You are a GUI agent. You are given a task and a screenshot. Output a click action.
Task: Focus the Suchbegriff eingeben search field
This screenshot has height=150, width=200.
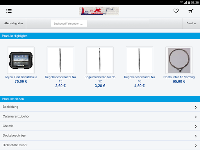(69, 23)
